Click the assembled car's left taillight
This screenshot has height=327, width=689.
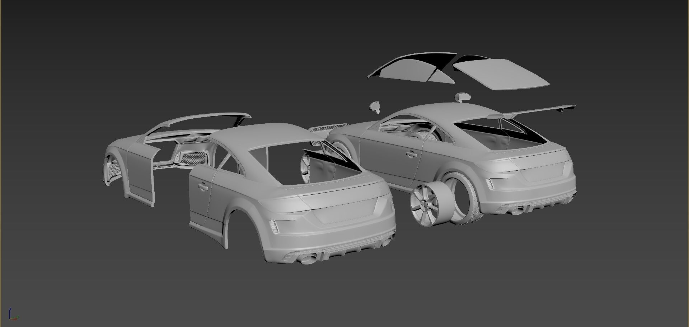(x=490, y=184)
